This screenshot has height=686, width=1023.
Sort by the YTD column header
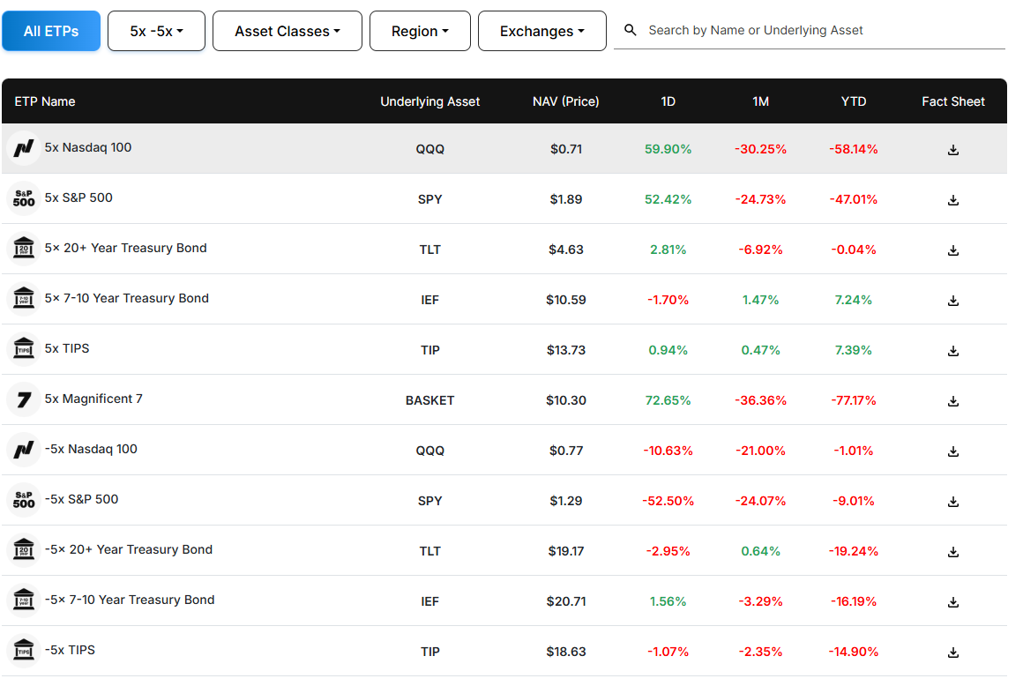click(853, 101)
